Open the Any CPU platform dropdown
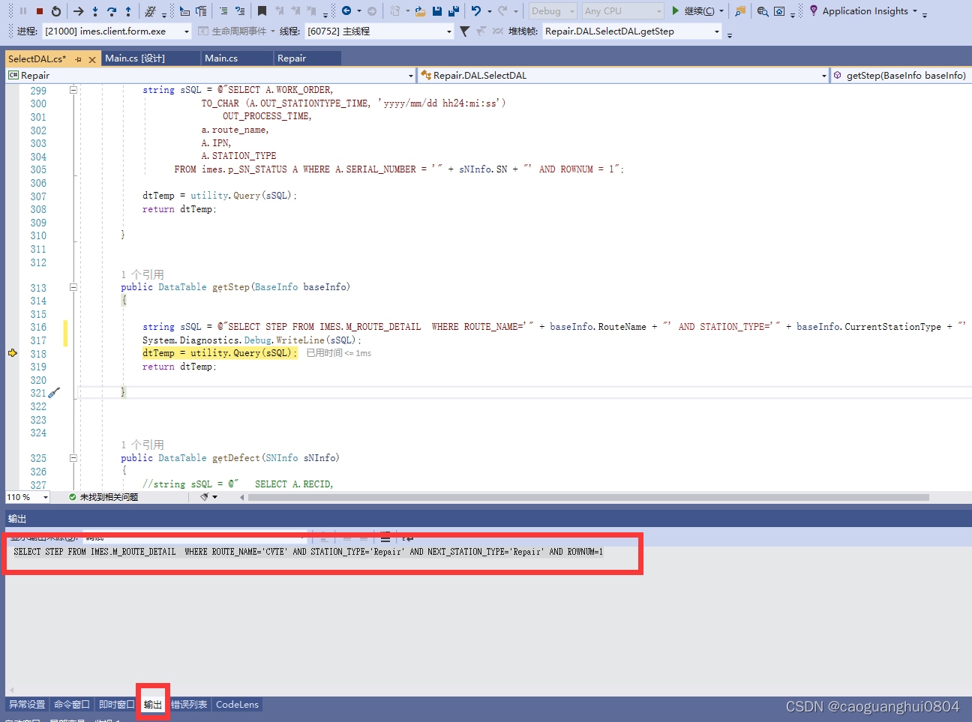Image resolution: width=972 pixels, height=722 pixels. [623, 11]
